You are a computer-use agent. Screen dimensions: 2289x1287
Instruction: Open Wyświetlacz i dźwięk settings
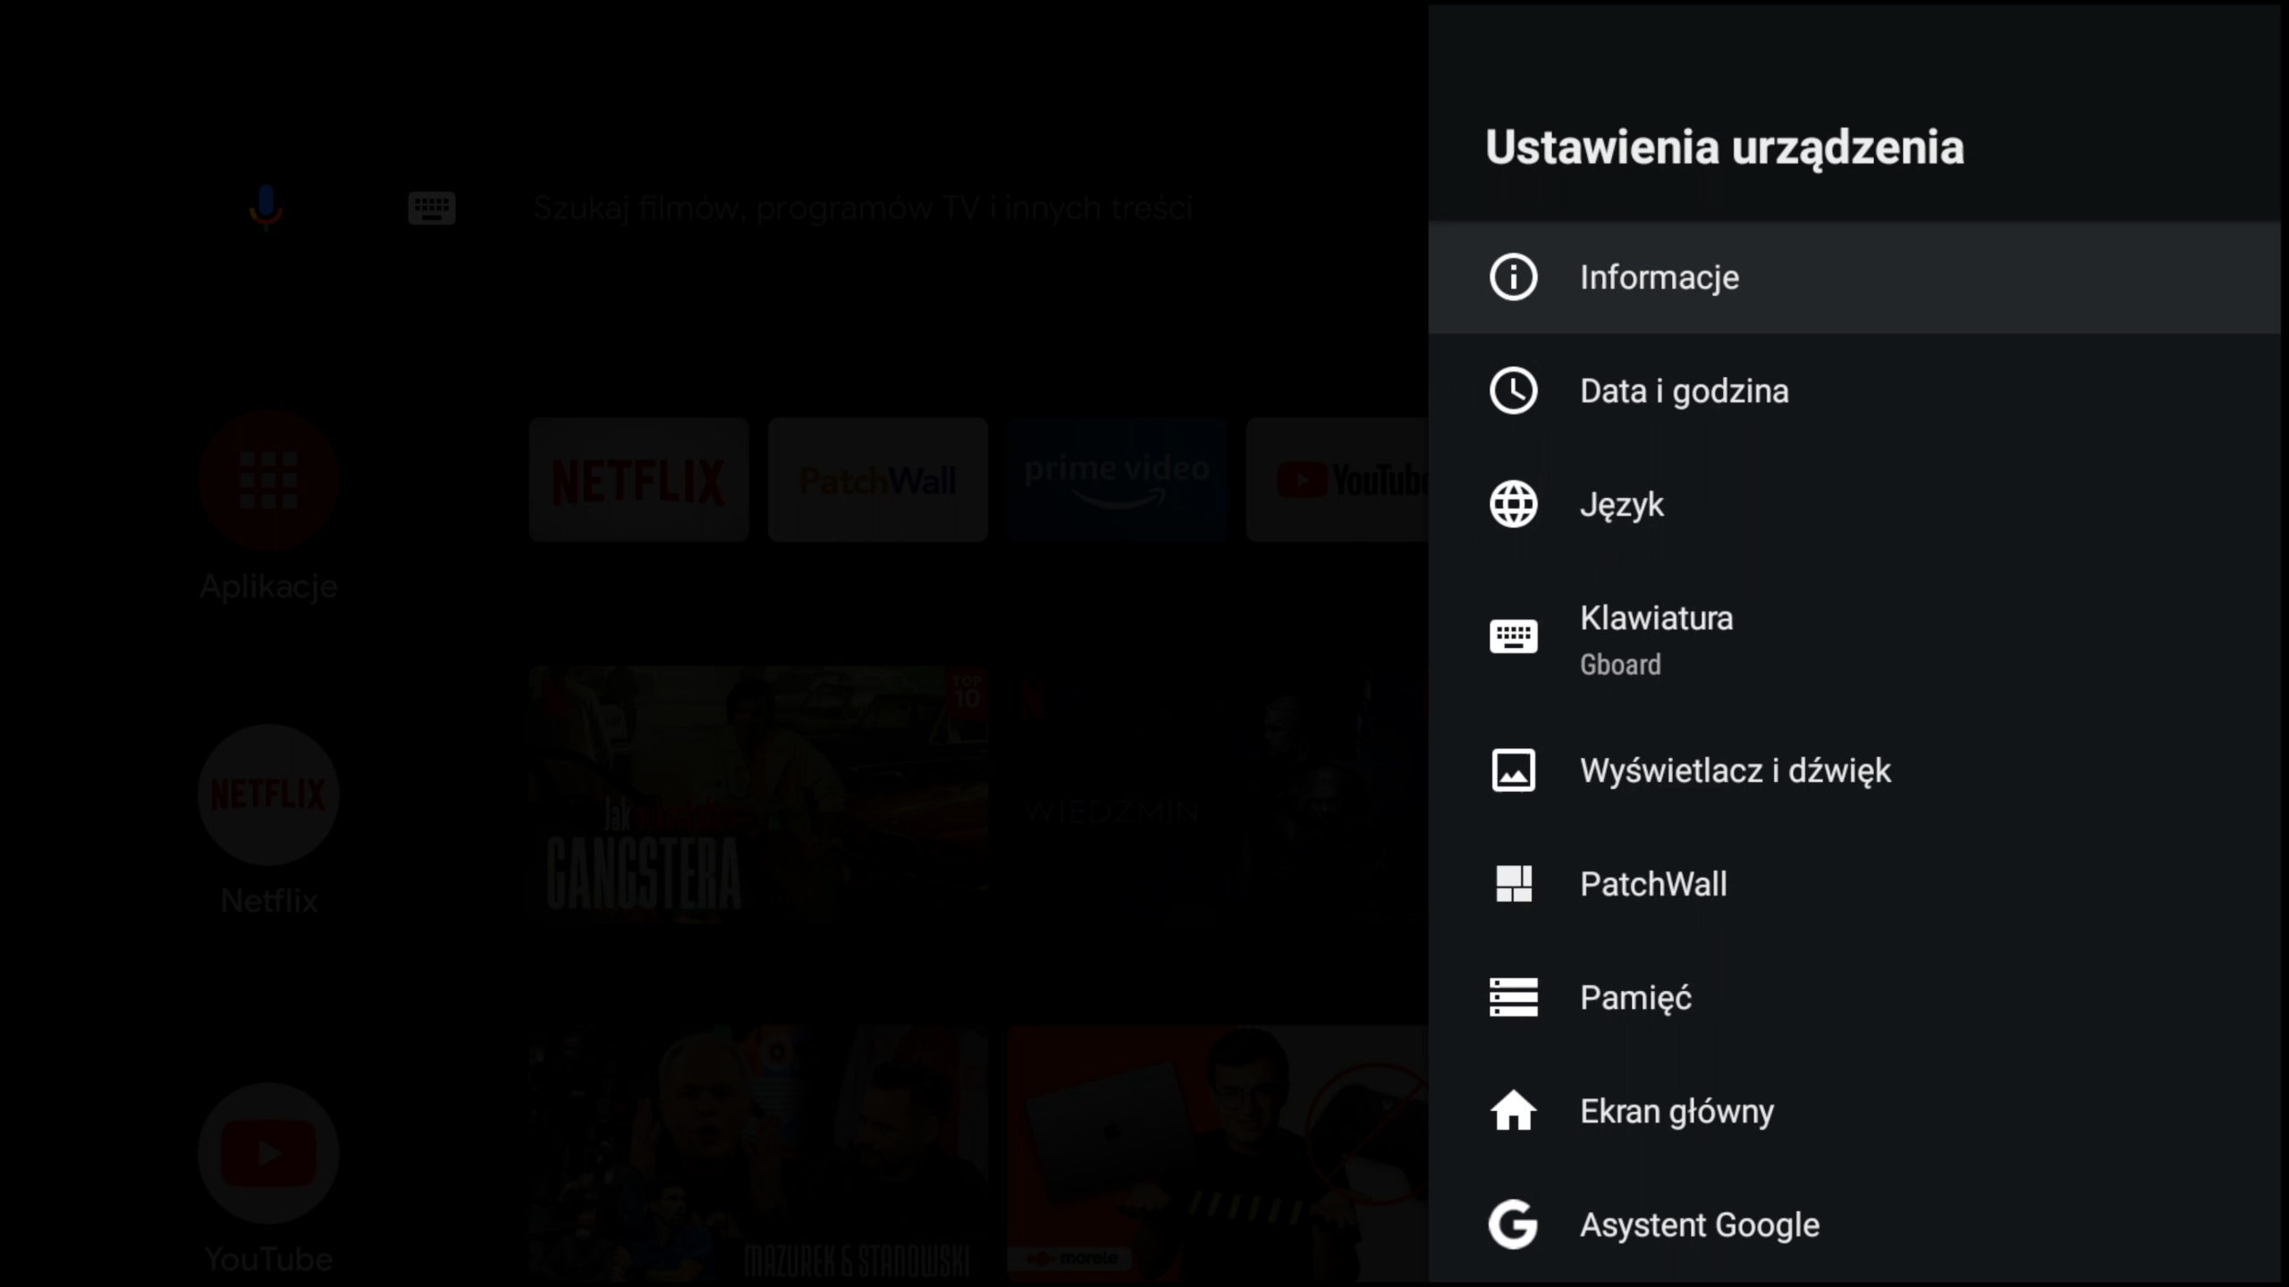1854,770
